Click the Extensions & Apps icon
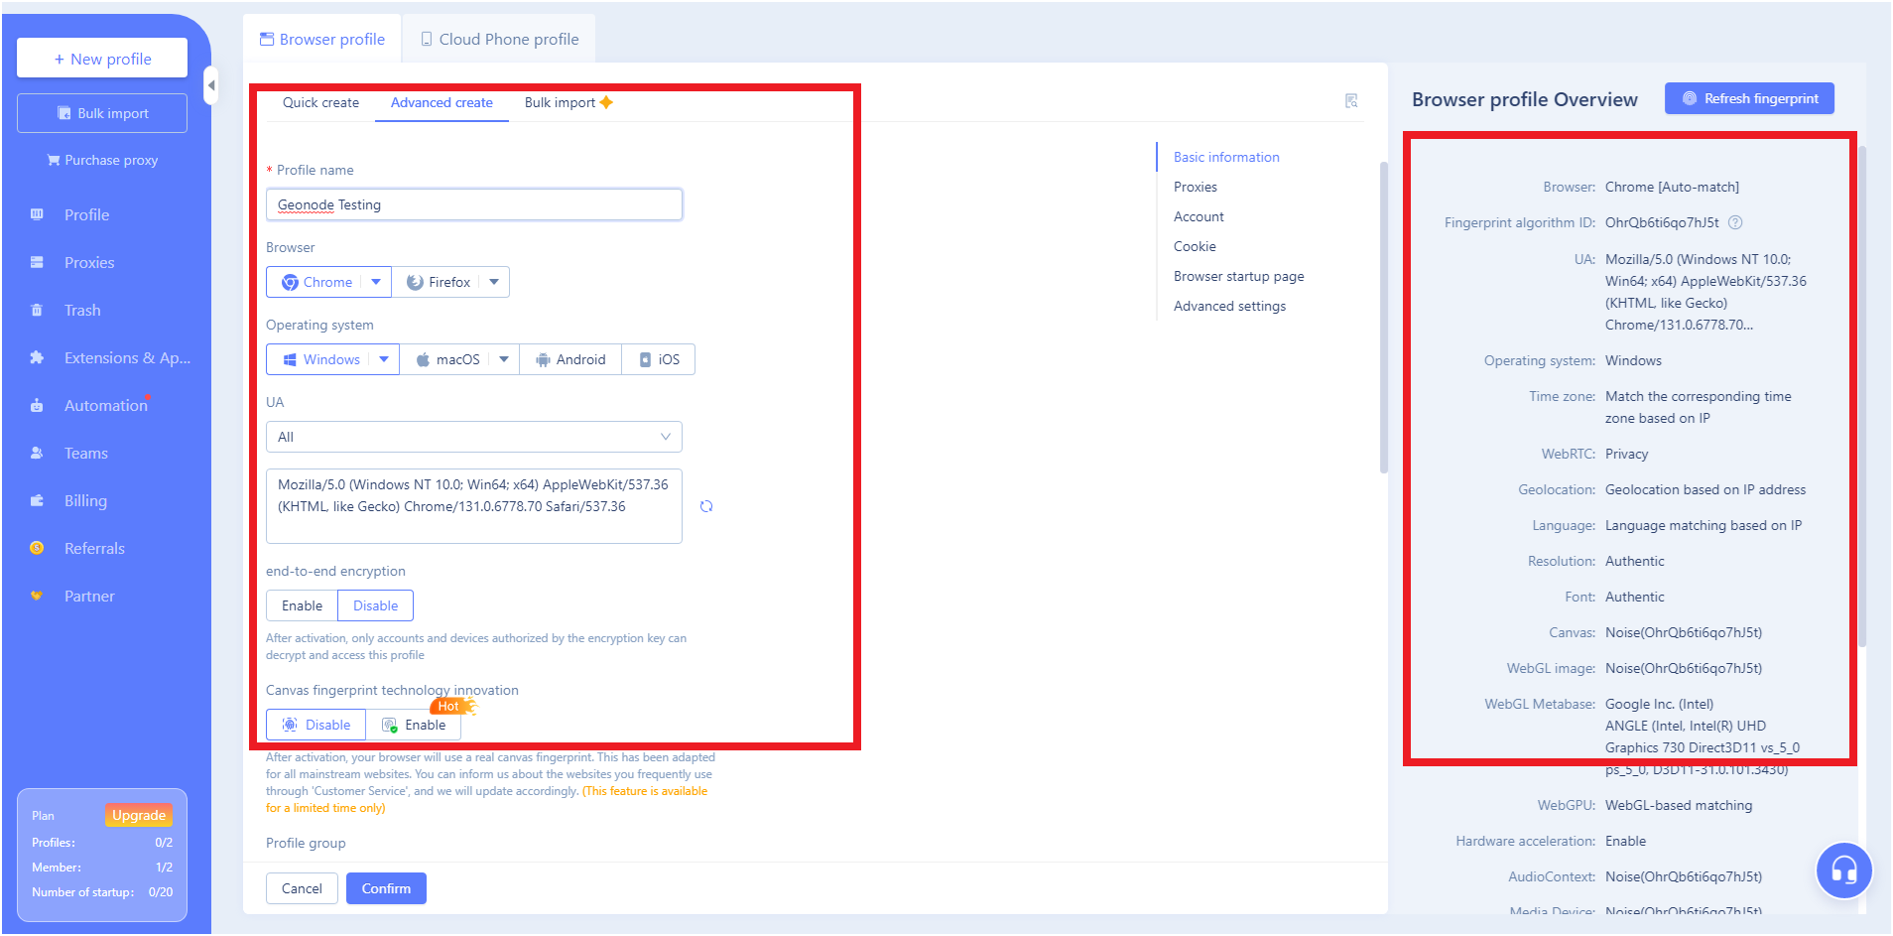 click(x=37, y=357)
